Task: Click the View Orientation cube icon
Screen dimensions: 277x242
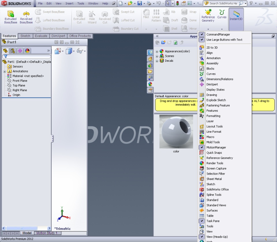Action: (x=58, y=51)
